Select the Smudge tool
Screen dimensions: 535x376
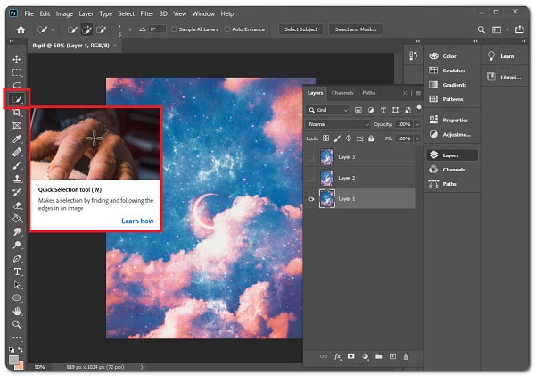17,231
